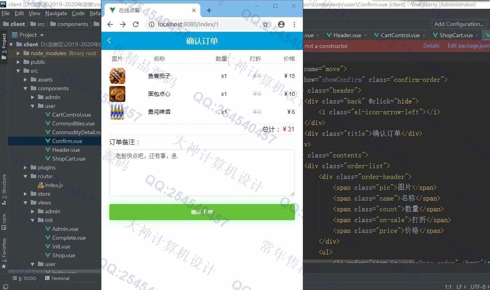This screenshot has height=290, width=490.
Task: Open the File menu in WebStorm
Action: (6, 13)
